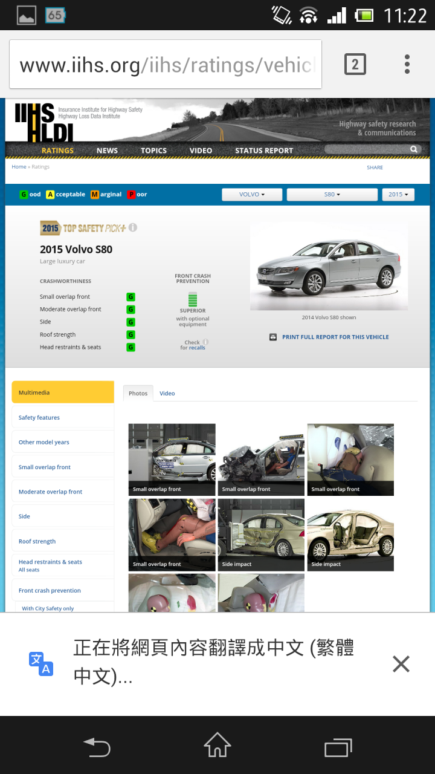Click Superior front crash prevention bar icon
435x774 pixels.
(x=193, y=299)
